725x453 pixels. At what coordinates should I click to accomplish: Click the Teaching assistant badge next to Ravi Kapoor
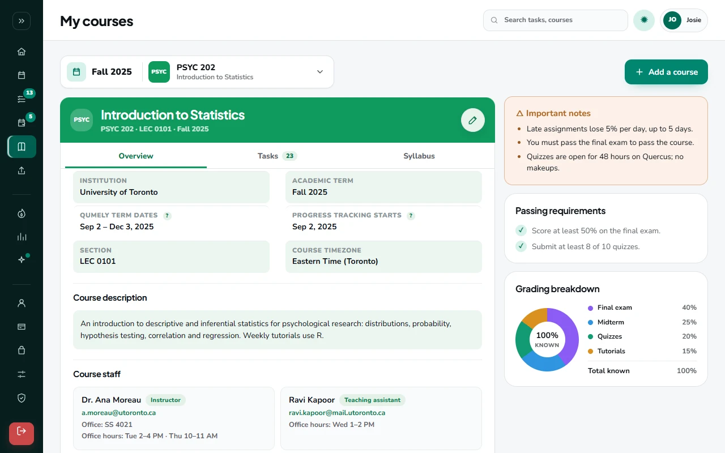click(x=372, y=400)
